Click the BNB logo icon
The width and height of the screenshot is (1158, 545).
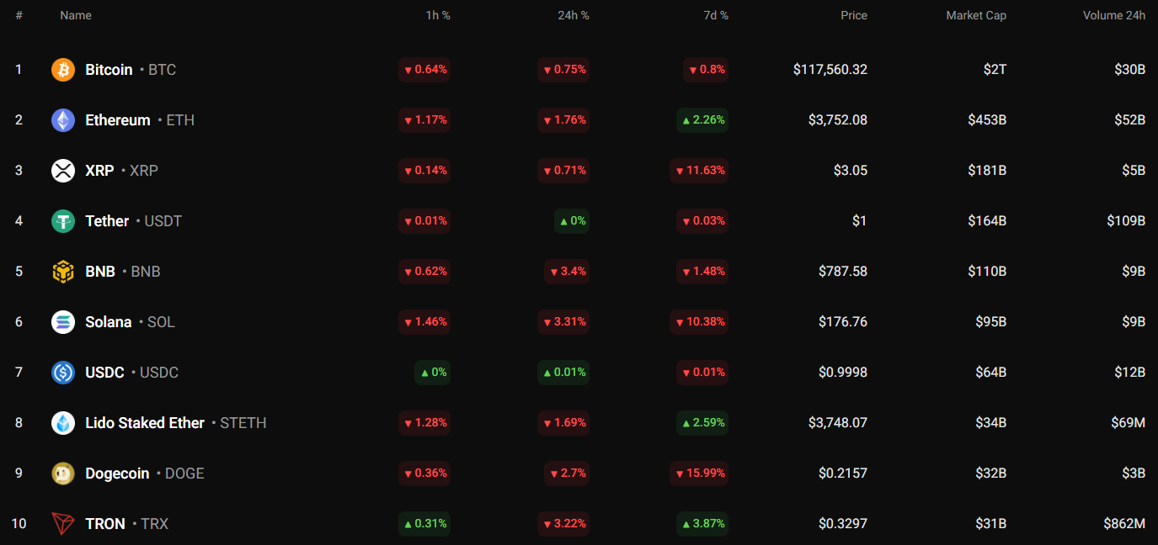(x=63, y=272)
